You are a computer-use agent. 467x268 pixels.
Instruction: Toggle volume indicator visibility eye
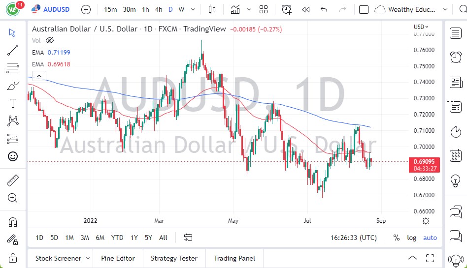pos(49,41)
